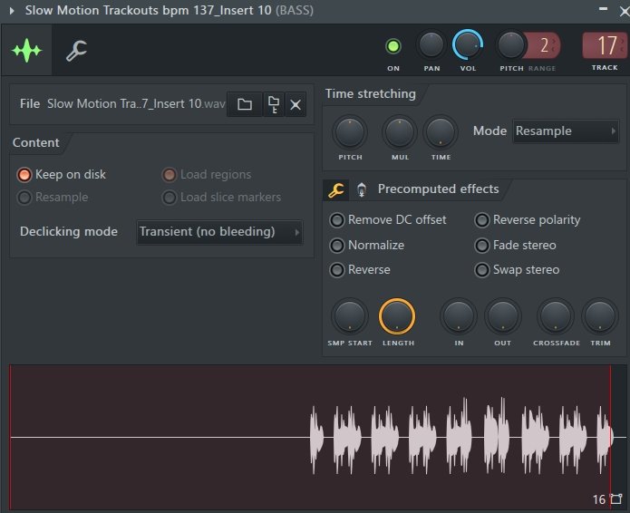Open the stretch Mode Resample dropdown

[x=566, y=131]
